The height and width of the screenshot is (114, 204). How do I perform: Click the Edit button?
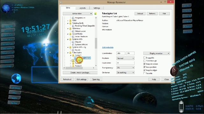click(164, 14)
